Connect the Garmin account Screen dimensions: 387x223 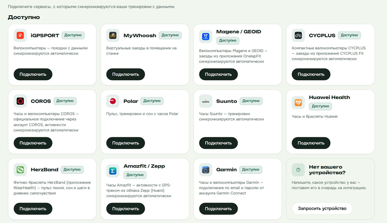218,209
